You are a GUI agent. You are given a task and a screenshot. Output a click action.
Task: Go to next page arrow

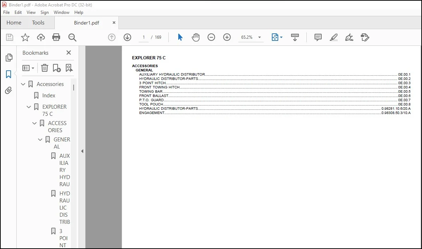[x=127, y=37]
